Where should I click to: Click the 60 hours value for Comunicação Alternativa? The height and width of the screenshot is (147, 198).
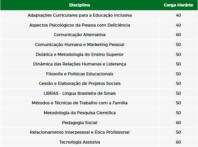coord(178,35)
